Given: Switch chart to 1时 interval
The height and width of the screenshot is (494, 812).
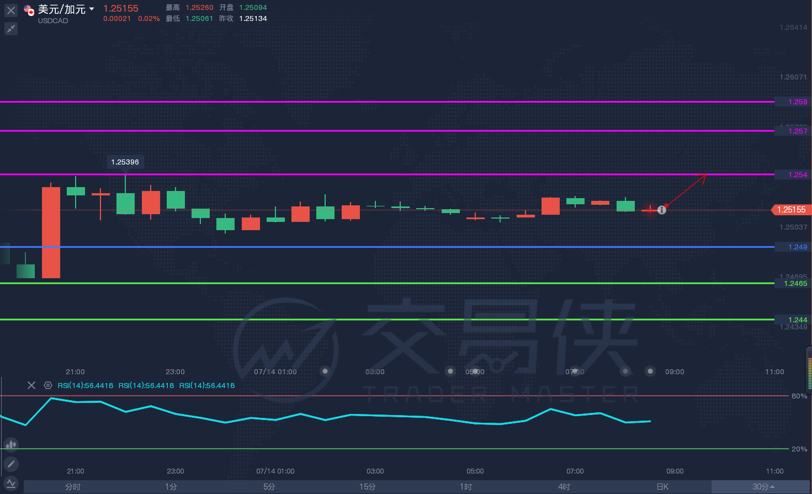Looking at the screenshot, I should [466, 487].
